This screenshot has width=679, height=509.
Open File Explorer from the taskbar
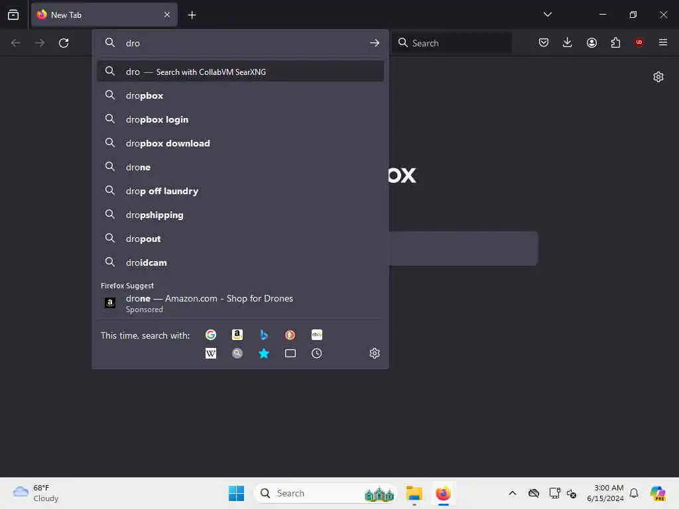pyautogui.click(x=414, y=493)
